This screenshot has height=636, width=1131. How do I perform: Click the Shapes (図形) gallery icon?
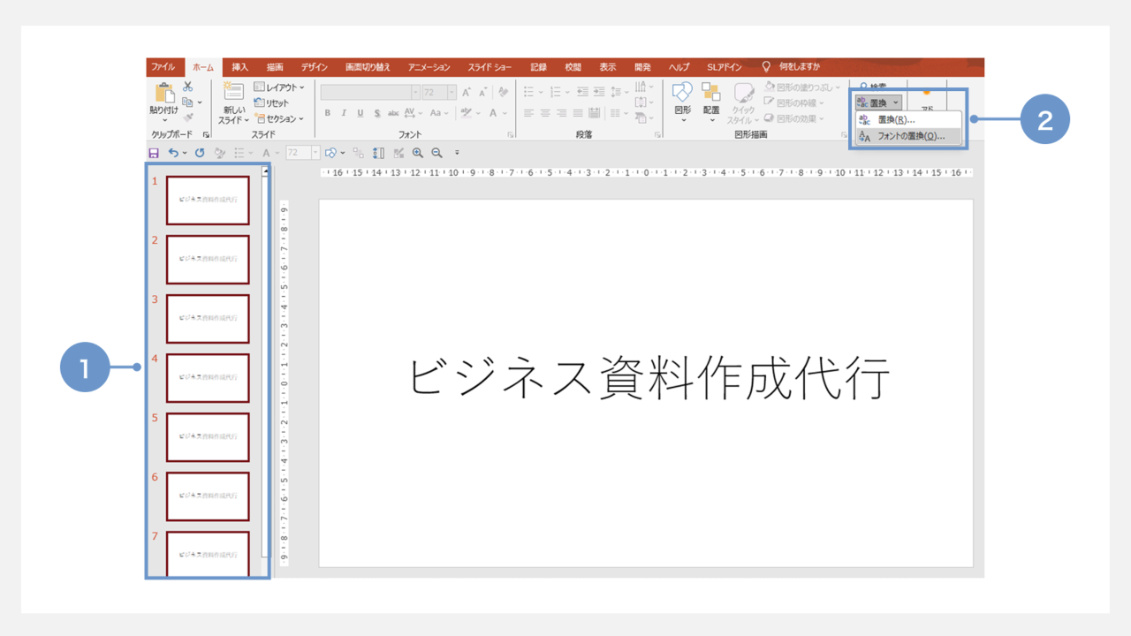pyautogui.click(x=682, y=92)
